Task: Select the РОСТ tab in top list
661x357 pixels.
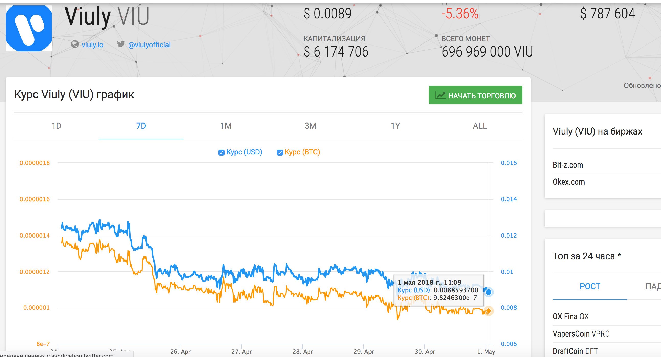Action: 590,286
